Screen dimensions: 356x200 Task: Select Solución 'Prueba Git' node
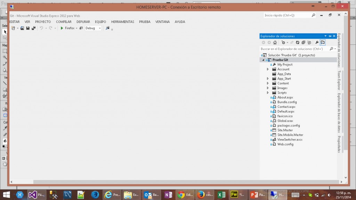click(292, 55)
